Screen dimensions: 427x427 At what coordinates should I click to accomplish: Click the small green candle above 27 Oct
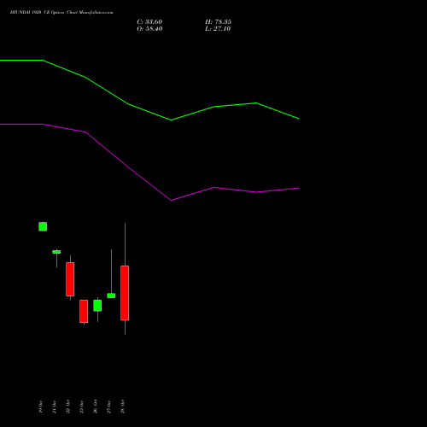pos(111,295)
